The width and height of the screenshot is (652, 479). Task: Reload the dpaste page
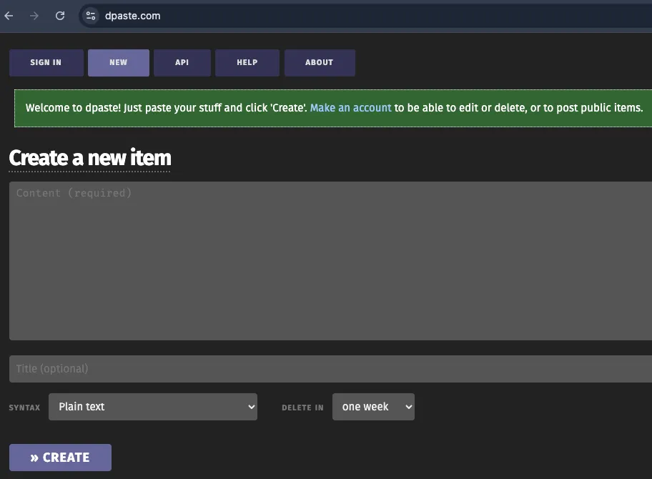click(60, 16)
